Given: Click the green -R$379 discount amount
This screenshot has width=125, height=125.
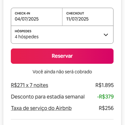Looking at the screenshot, I should [105, 97].
